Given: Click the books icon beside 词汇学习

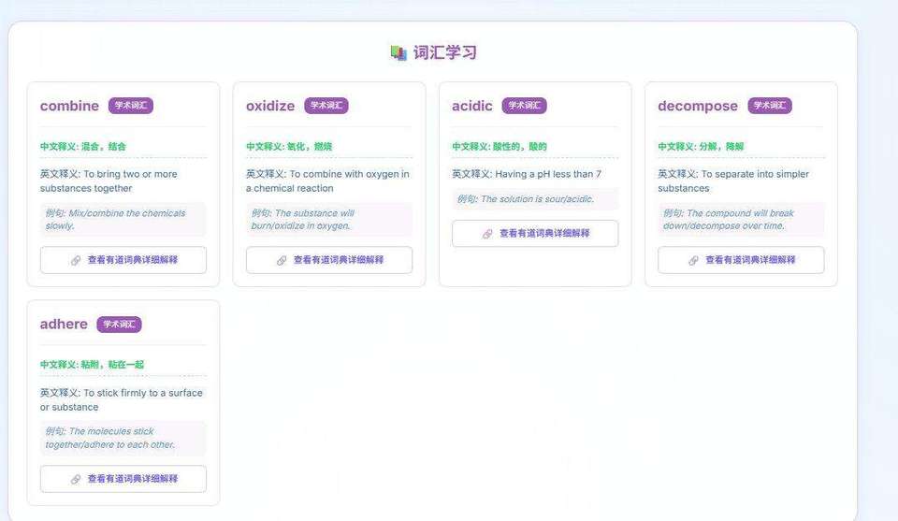Looking at the screenshot, I should tap(398, 52).
